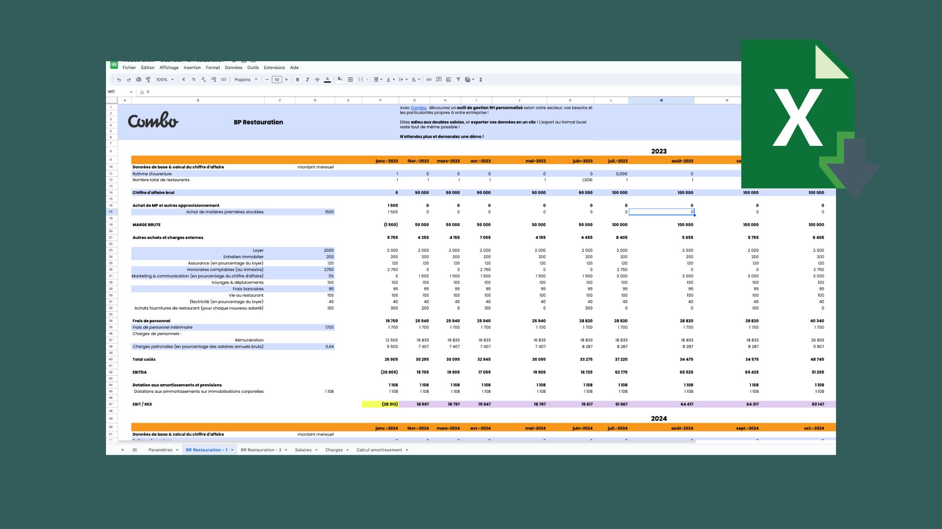This screenshot has width=942, height=529.
Task: Insert a link from the toolbar
Action: (x=429, y=79)
